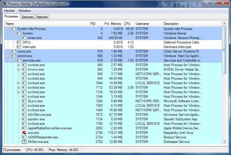The width and height of the screenshot is (231, 155).
Task: Select the "Diskeeper Service" description cell
Action: 177,142
